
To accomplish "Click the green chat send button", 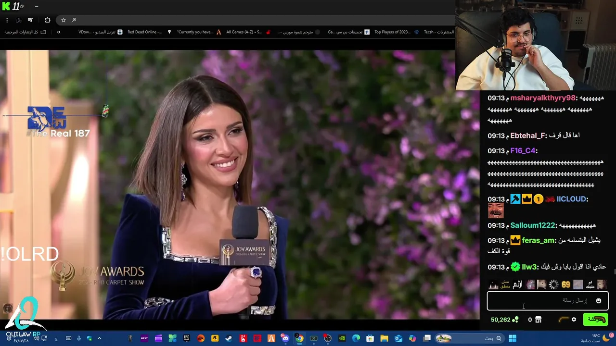I will pos(595,320).
